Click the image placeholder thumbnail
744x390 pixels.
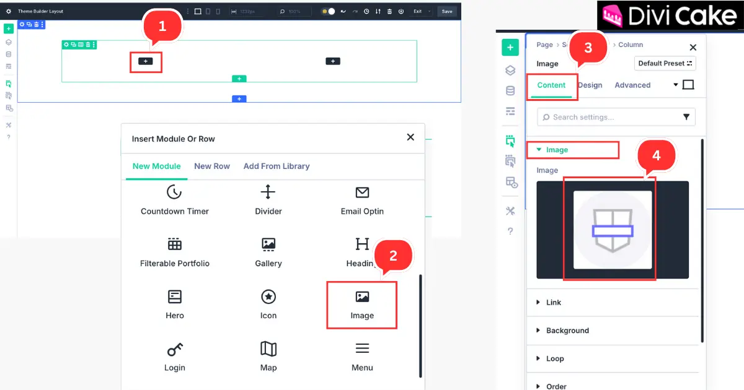click(x=613, y=230)
